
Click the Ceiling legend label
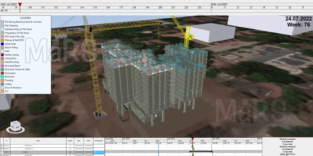tap(8, 84)
